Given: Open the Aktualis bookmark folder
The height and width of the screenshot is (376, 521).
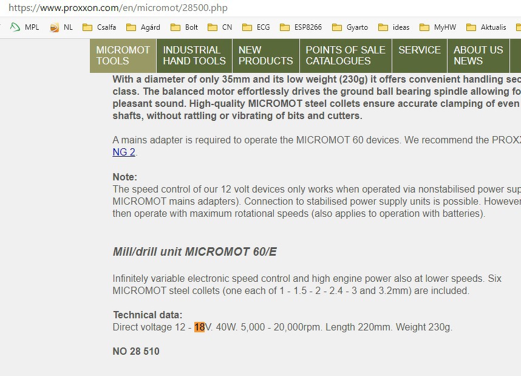Looking at the screenshot, I should pyautogui.click(x=486, y=27).
